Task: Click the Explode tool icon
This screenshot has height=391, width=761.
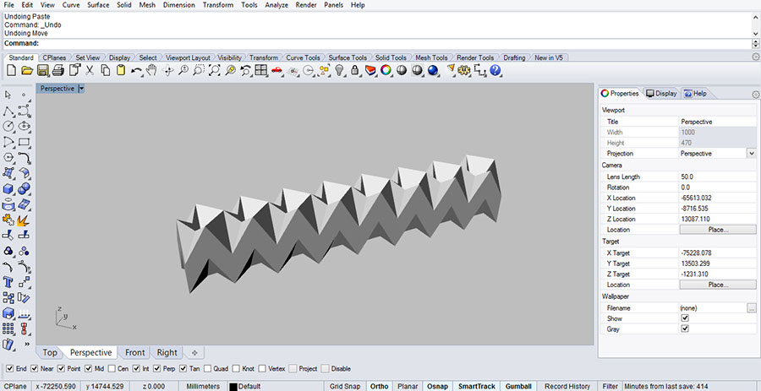Action: (x=24, y=220)
